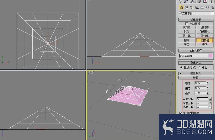Focus the 宽度 value field
Screen dimensions: 215x140
click(x=200, y=83)
